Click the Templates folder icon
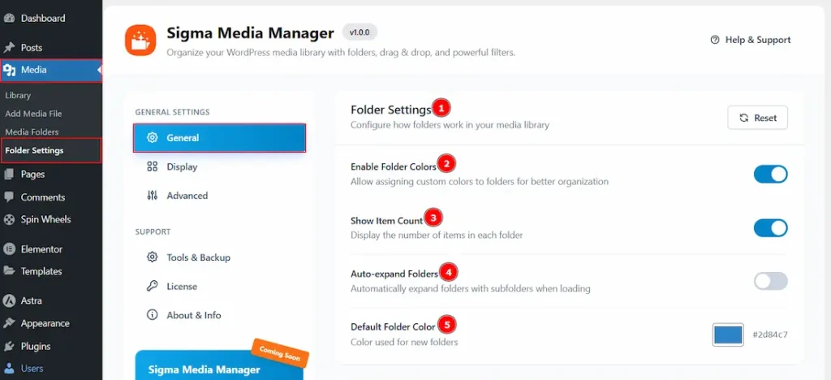The image size is (831, 380). point(9,271)
